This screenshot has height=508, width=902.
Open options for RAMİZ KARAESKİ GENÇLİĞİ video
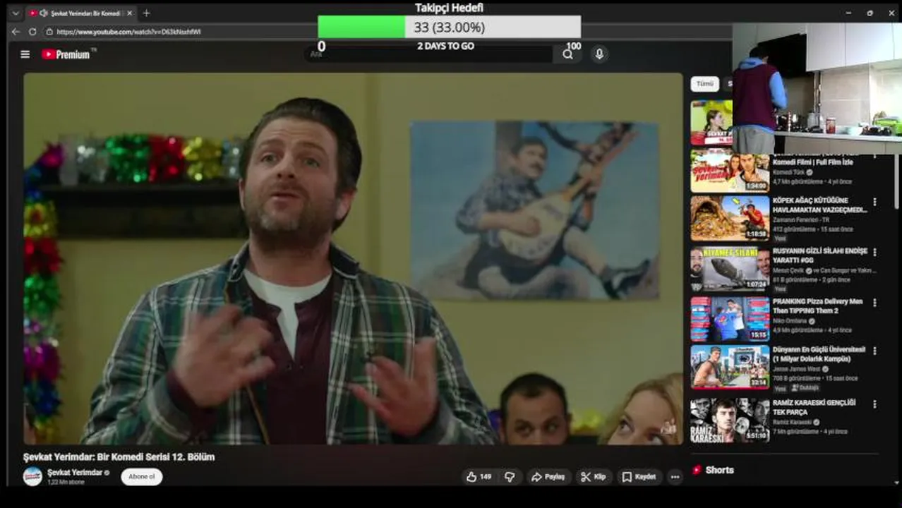874,404
